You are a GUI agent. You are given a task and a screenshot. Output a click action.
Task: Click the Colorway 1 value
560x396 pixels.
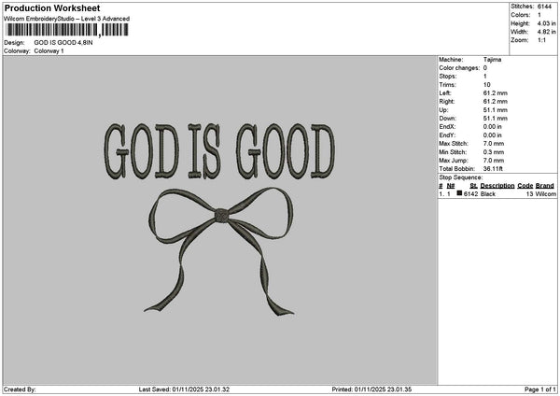tap(49, 50)
